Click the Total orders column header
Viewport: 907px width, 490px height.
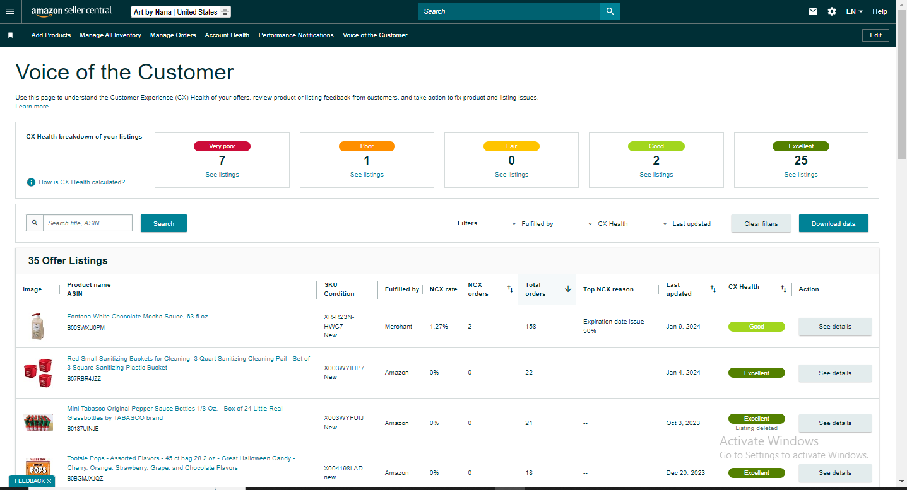click(547, 289)
